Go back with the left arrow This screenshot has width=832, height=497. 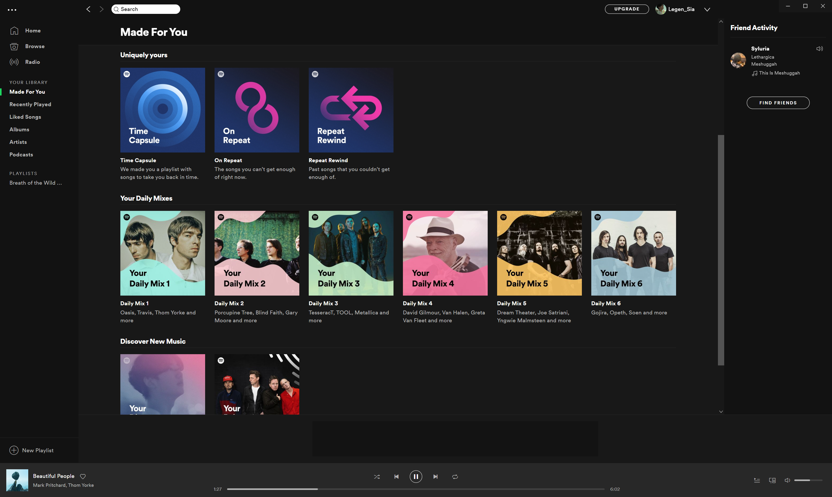[88, 9]
